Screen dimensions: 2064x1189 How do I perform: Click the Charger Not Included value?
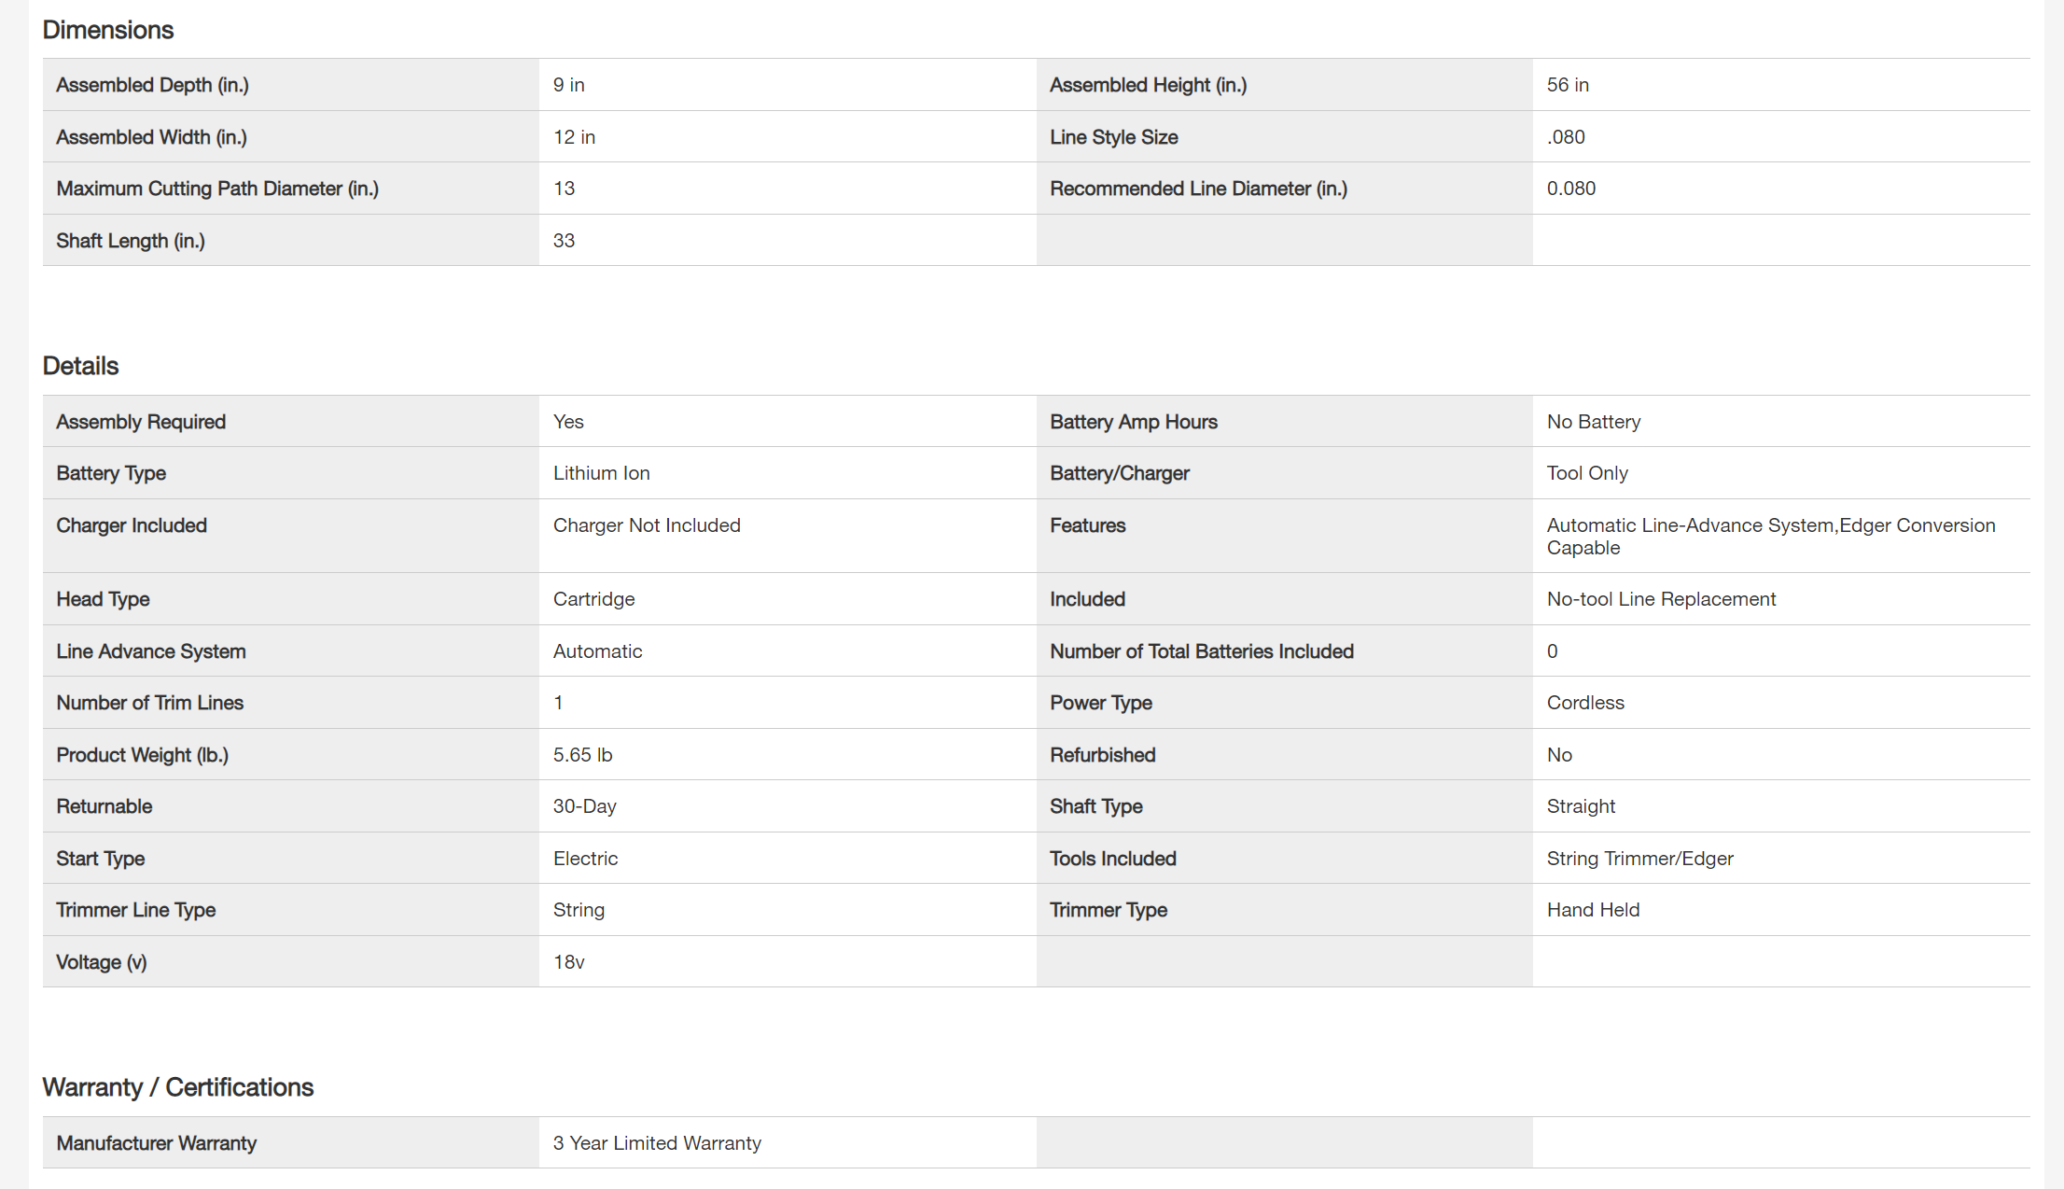pos(646,525)
